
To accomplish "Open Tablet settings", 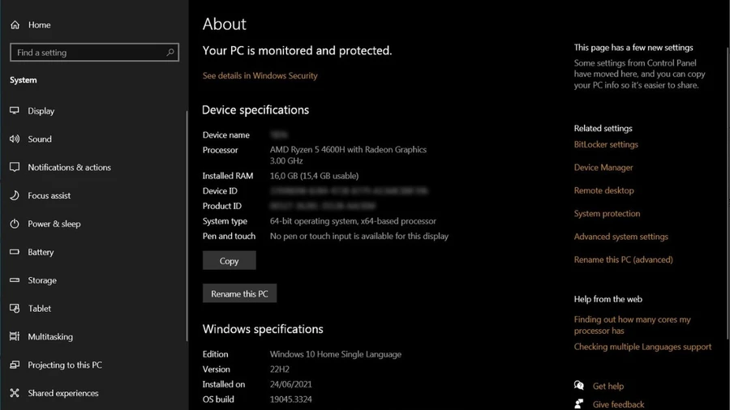I will pos(40,309).
